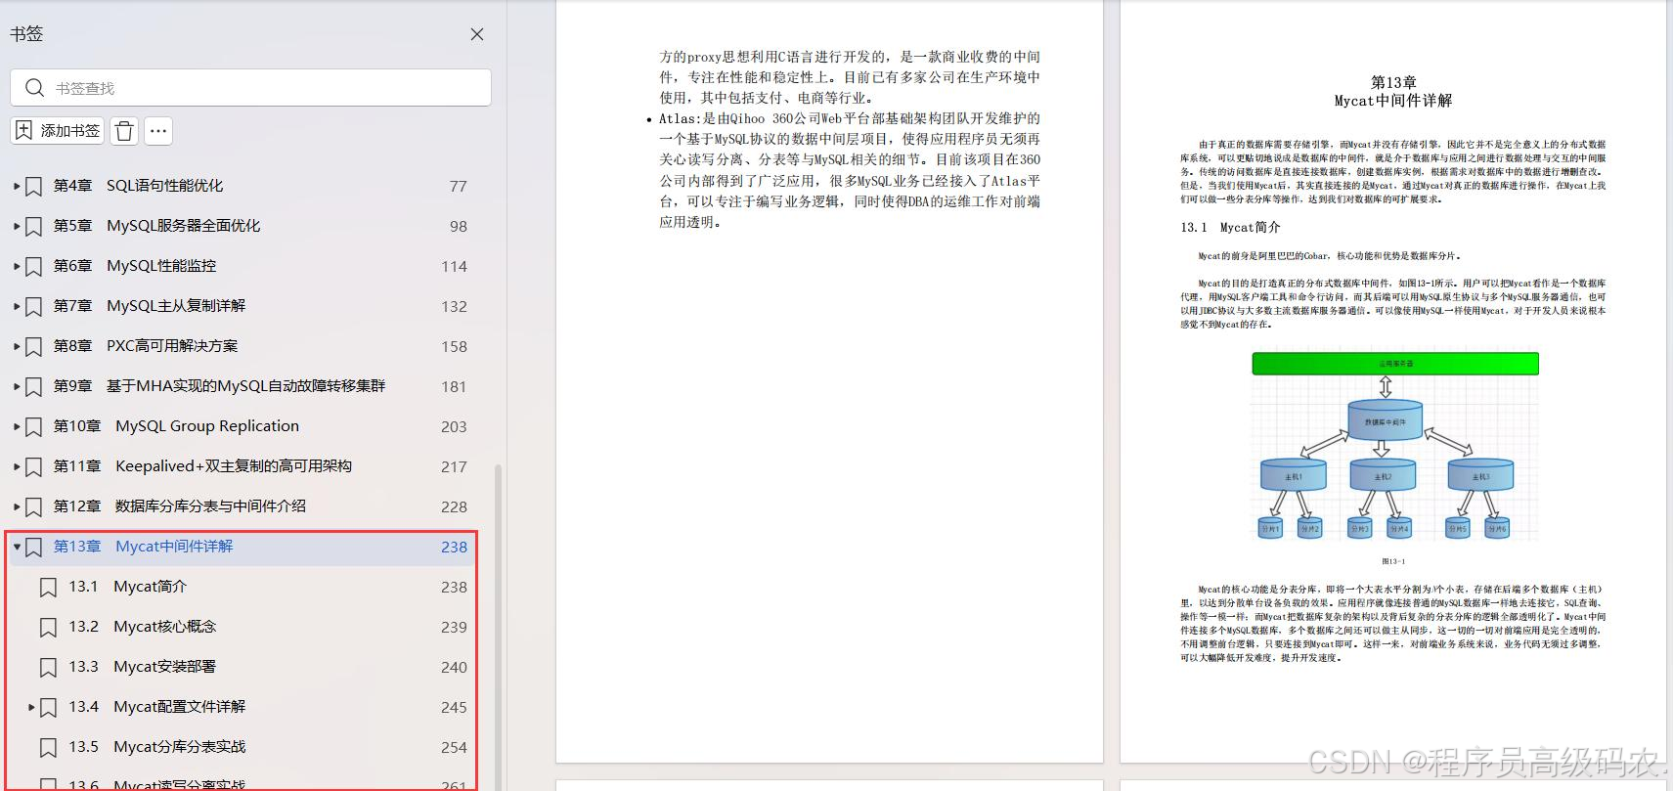Jump to 13.4 Mycat配置文件详解
This screenshot has width=1673, height=791.
click(157, 707)
